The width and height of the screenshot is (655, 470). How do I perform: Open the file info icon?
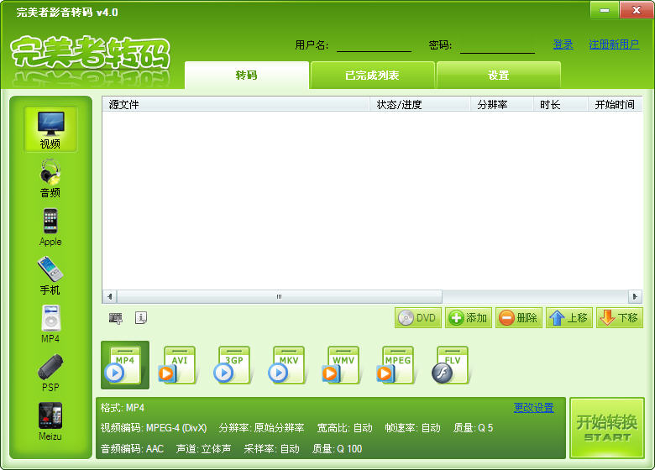[x=141, y=318]
